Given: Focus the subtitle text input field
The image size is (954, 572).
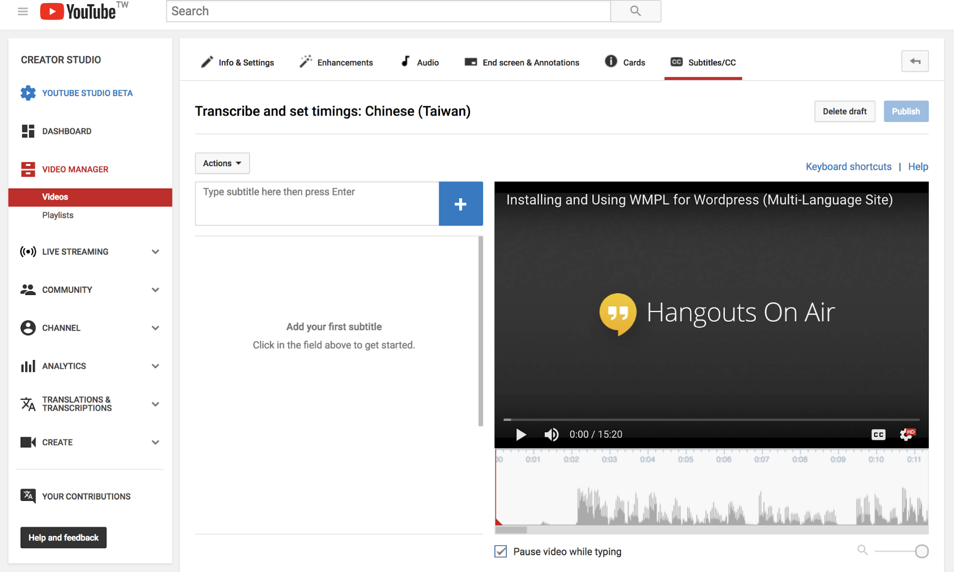Looking at the screenshot, I should pyautogui.click(x=317, y=203).
